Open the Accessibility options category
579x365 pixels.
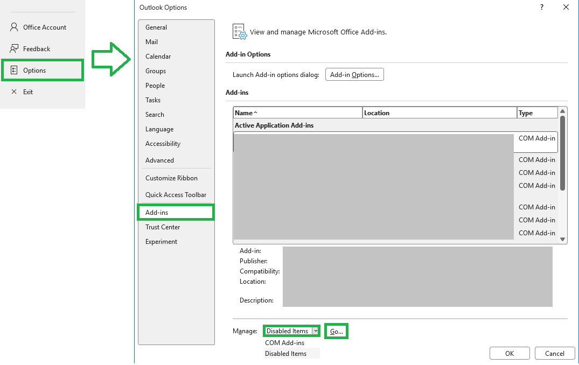(176, 144)
